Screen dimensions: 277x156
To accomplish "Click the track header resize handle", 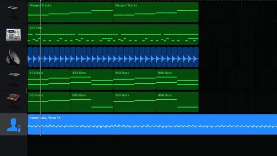I will [26, 91].
